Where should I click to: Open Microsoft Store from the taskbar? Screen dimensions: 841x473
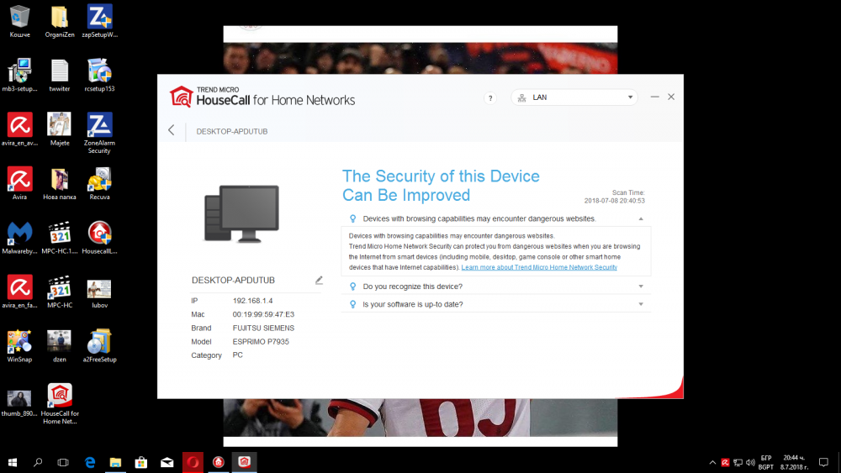141,462
